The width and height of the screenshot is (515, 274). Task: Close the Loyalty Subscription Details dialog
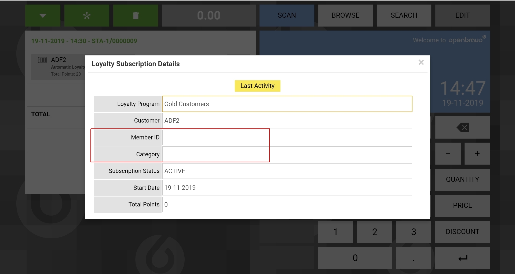pyautogui.click(x=421, y=62)
